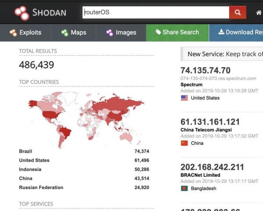Screen dimensions: 263x211
Task: Select the Share Search tag icon
Action: [x=158, y=32]
